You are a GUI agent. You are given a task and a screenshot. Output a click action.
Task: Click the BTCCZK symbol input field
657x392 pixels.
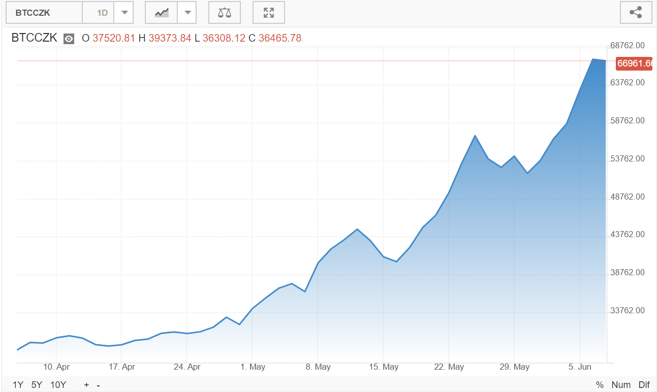click(44, 13)
